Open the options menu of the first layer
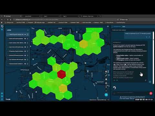The width and height of the screenshot is (155, 116). tap(27, 34)
